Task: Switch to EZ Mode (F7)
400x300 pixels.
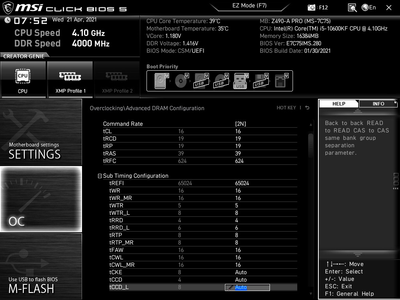Action: tap(250, 5)
